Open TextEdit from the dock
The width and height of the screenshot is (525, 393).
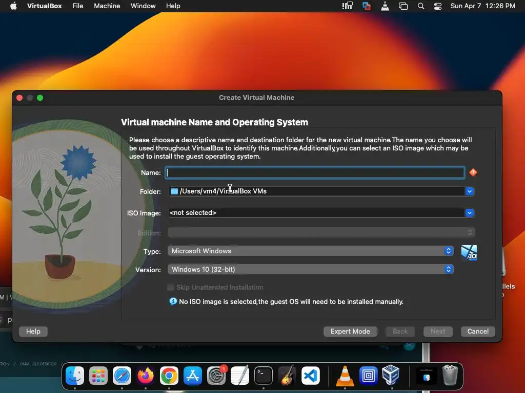[240, 376]
